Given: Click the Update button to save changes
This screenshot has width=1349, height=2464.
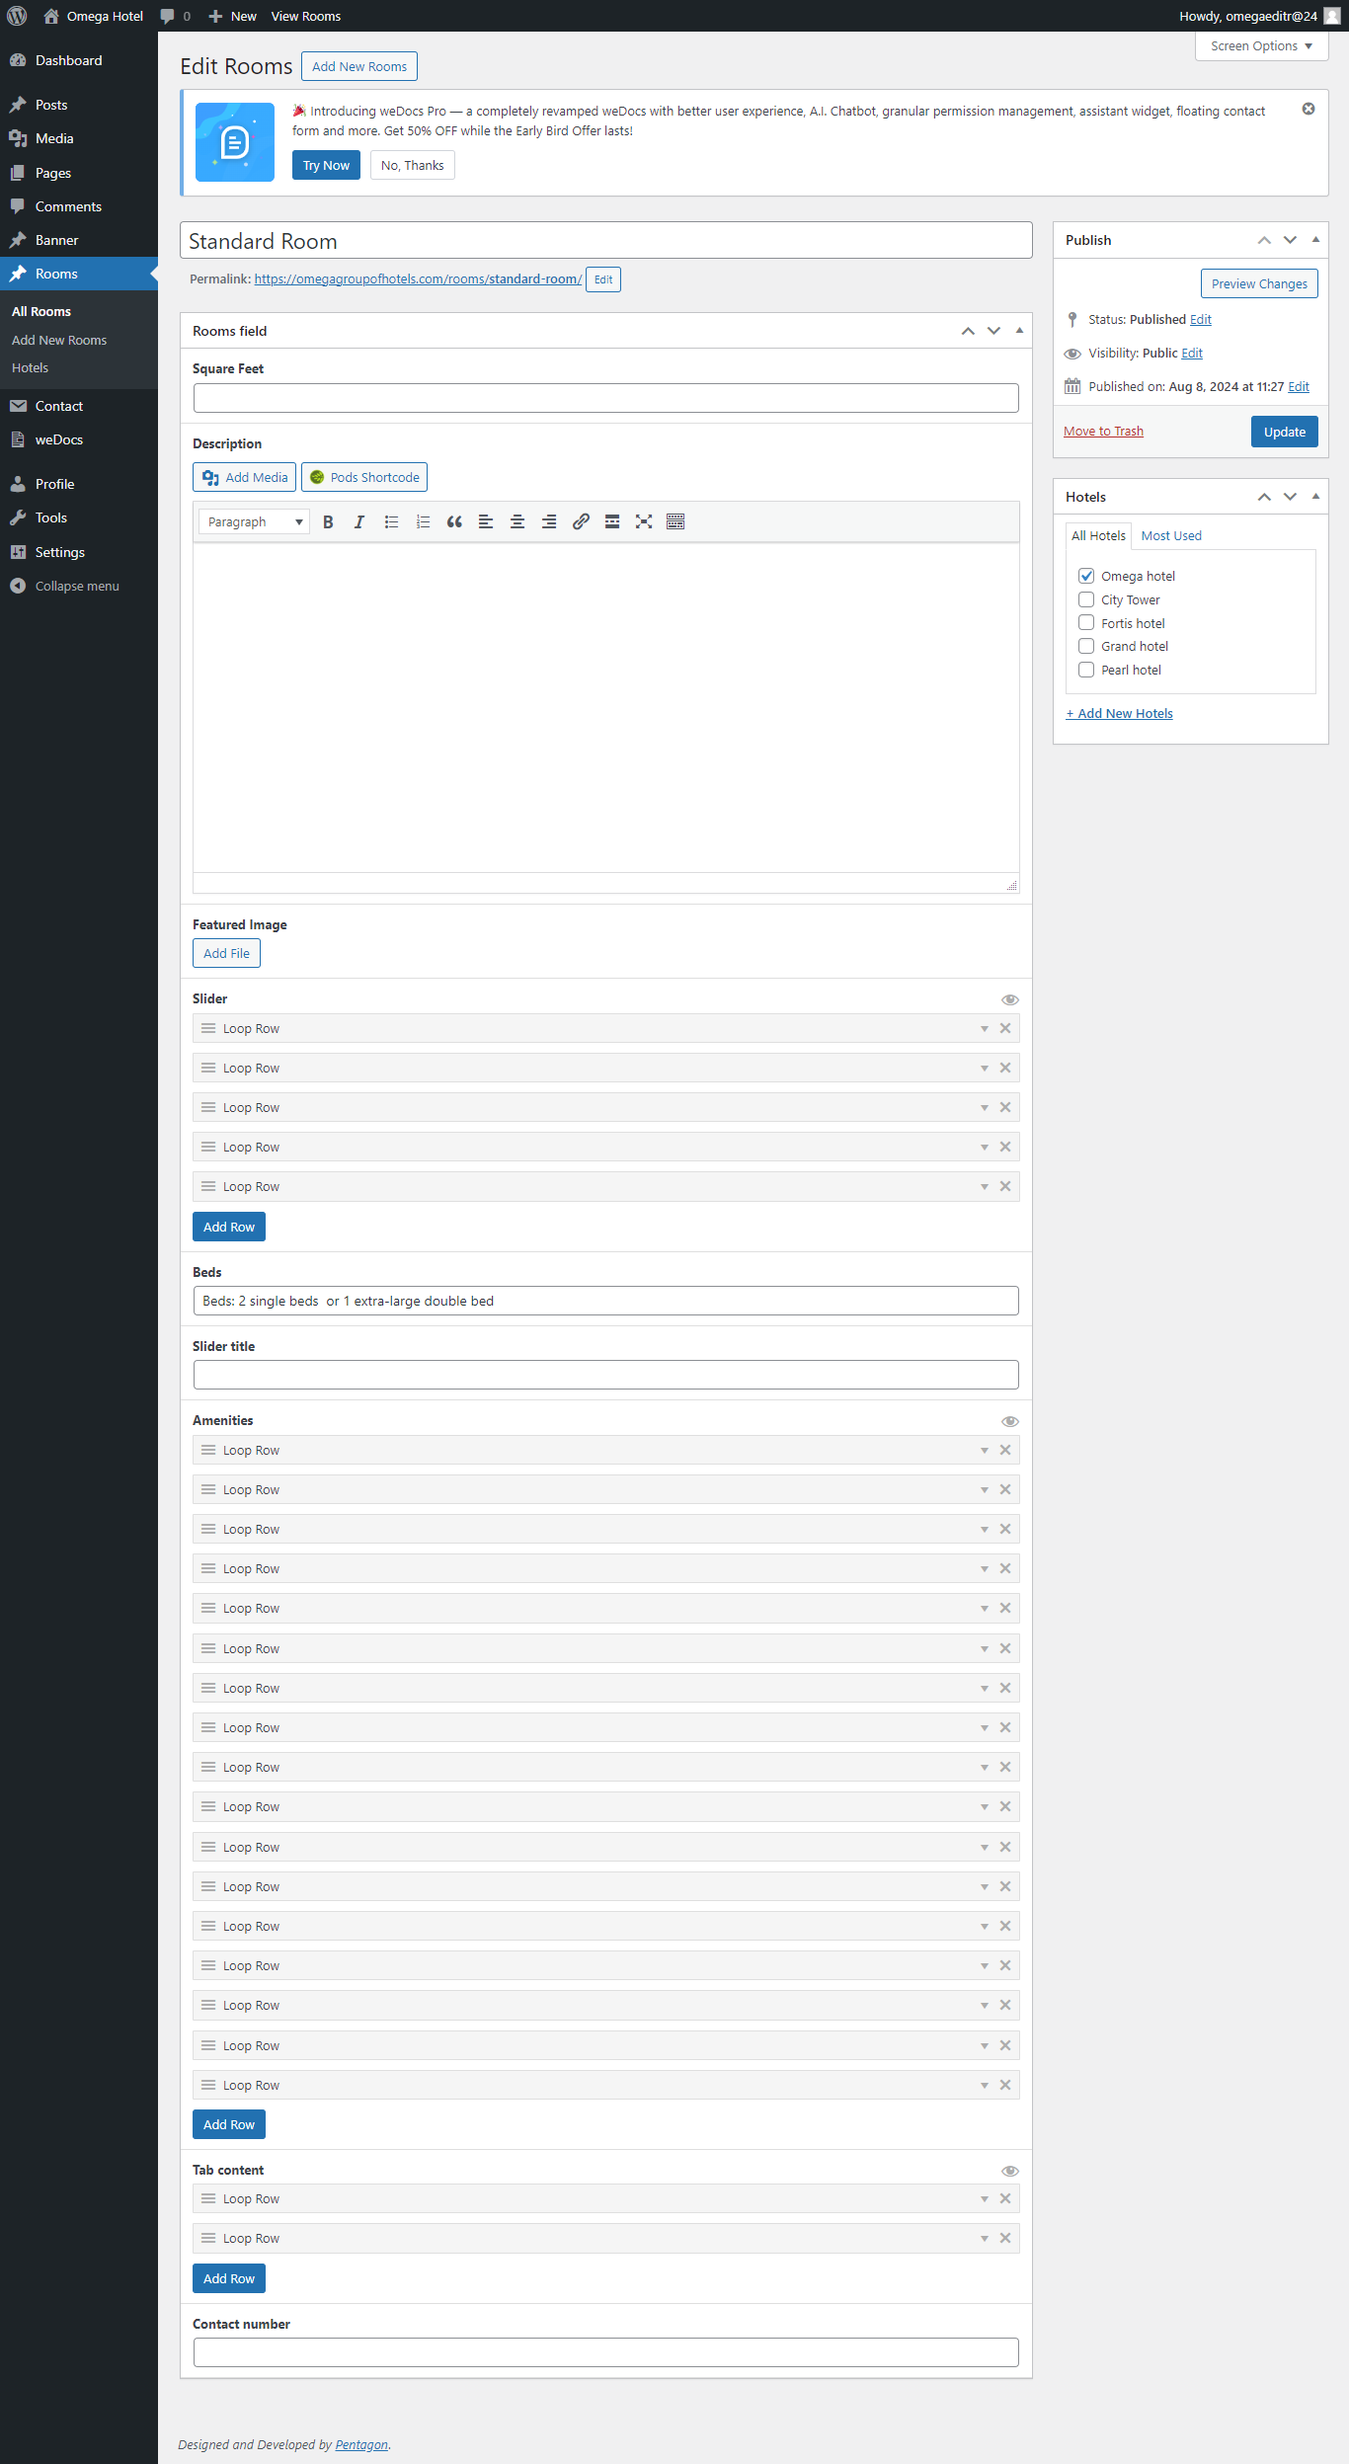Looking at the screenshot, I should point(1284,433).
